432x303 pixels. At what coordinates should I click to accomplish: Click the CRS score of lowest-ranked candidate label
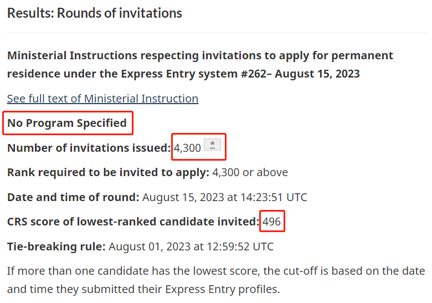coord(133,222)
